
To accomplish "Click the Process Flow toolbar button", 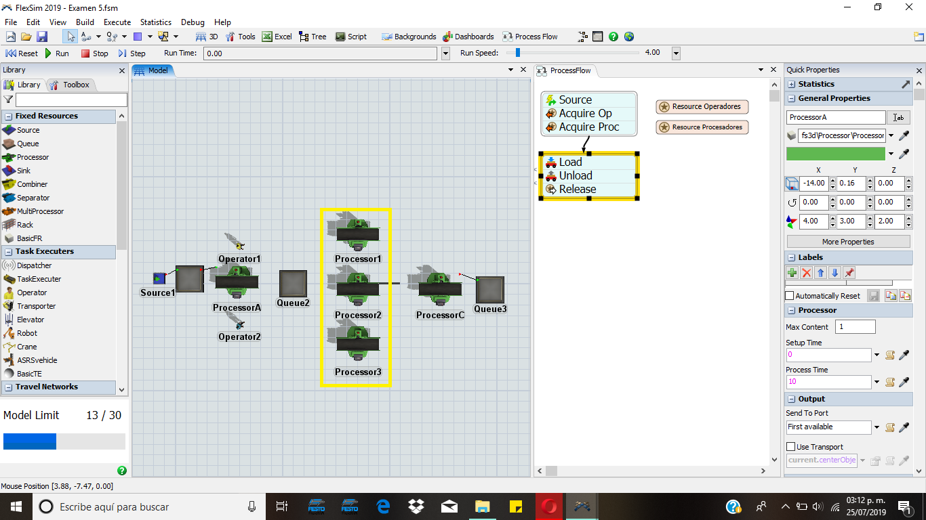I will (x=530, y=37).
